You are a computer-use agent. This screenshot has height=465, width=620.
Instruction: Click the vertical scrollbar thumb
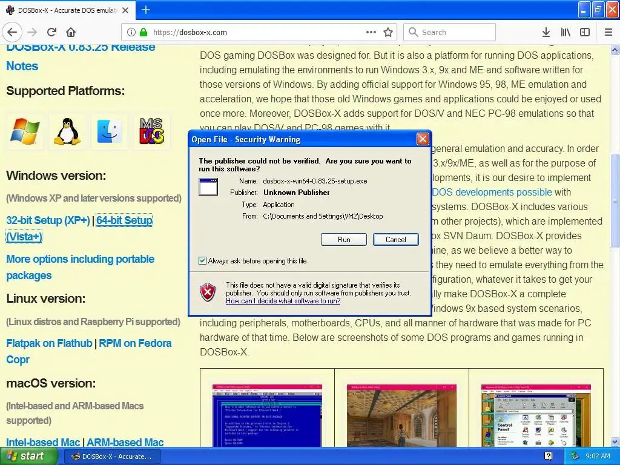(615, 201)
